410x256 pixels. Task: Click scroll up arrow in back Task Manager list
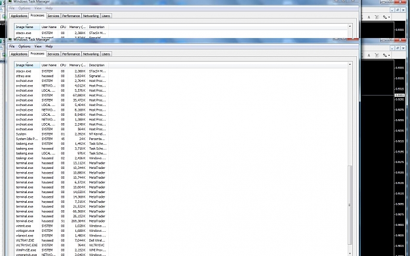pos(350,26)
